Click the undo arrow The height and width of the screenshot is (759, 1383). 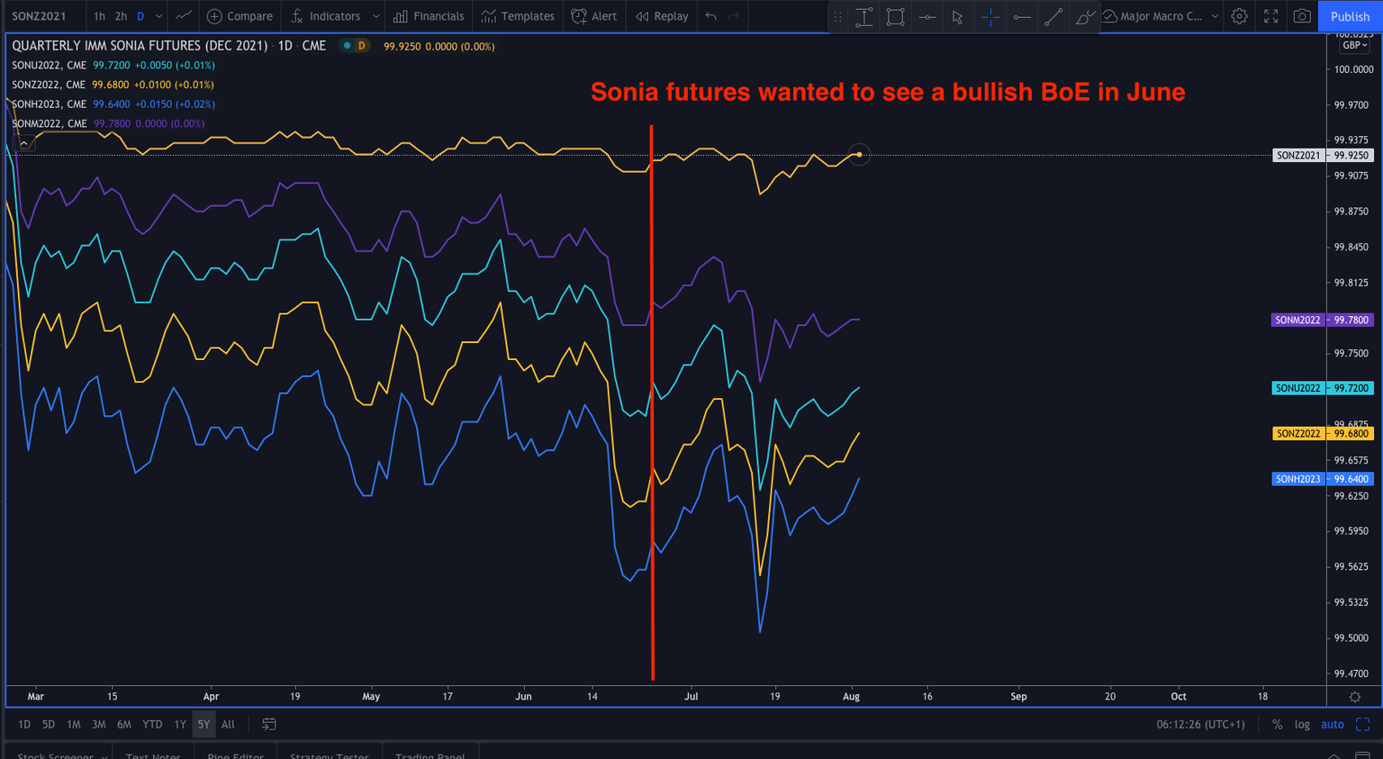pos(711,16)
